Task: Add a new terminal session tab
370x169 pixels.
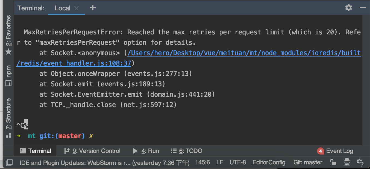Action: (x=93, y=8)
